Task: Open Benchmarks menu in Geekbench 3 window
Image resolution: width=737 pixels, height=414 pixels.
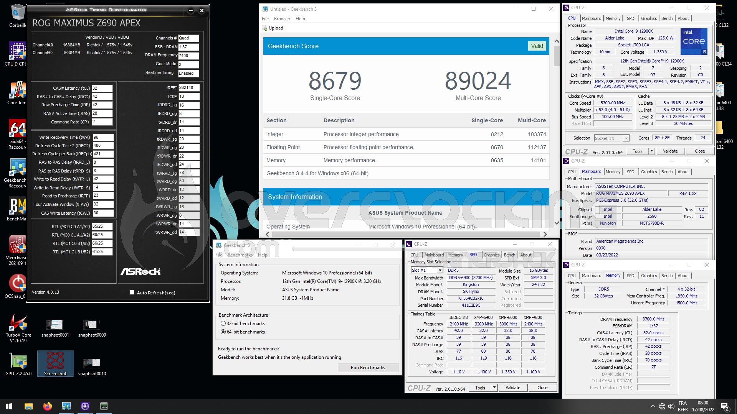Action: [240, 255]
